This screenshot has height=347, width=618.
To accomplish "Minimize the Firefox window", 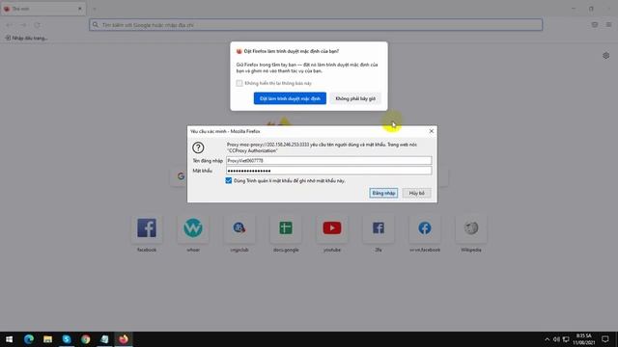I will coord(574,9).
